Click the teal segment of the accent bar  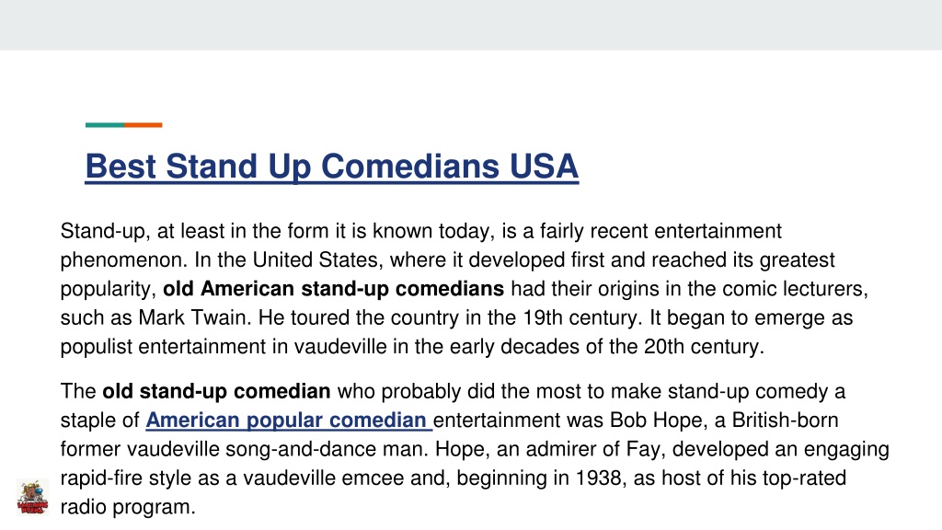105,125
